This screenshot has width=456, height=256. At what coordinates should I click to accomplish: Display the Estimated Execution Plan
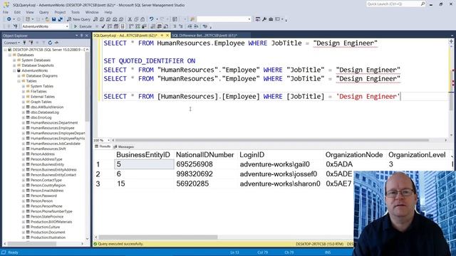109,26
